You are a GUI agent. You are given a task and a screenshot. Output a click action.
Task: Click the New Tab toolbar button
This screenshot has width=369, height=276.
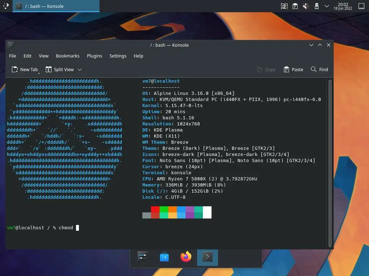[25, 69]
